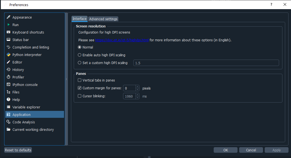
Task: Open Appearance preferences section
Action: point(35,17)
